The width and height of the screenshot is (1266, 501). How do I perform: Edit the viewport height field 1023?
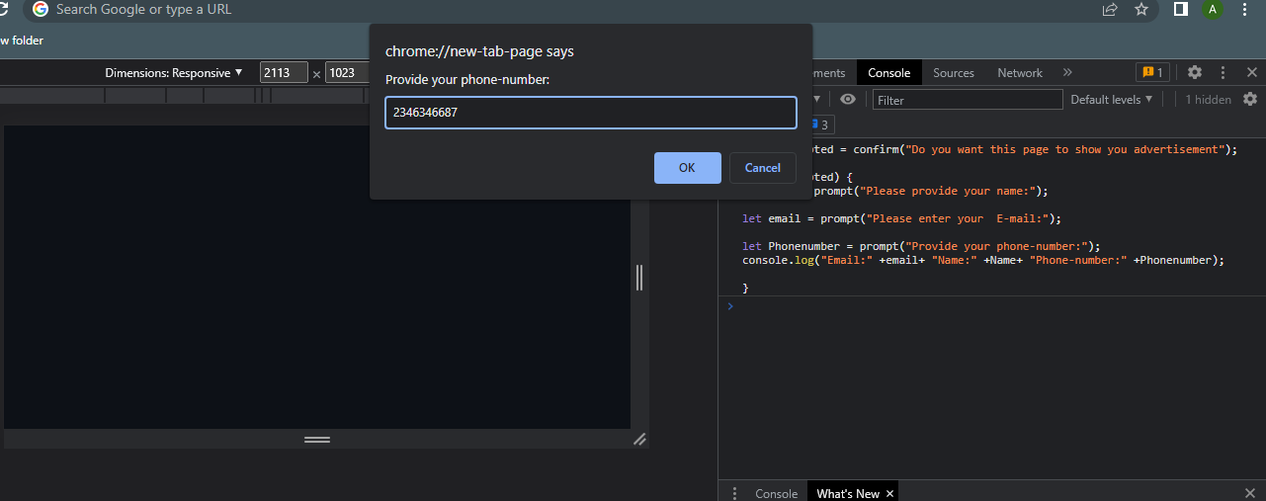pos(347,73)
